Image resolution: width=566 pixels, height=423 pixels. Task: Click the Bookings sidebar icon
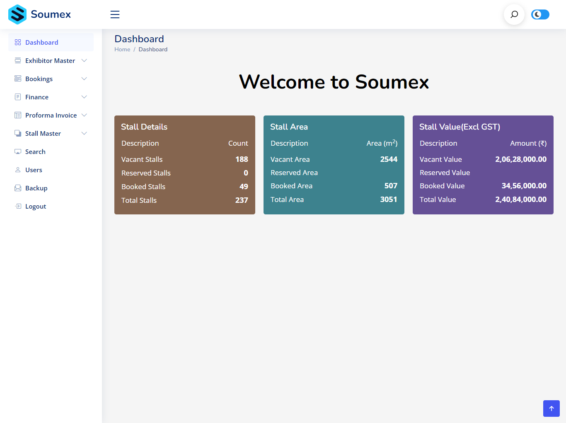(x=18, y=79)
